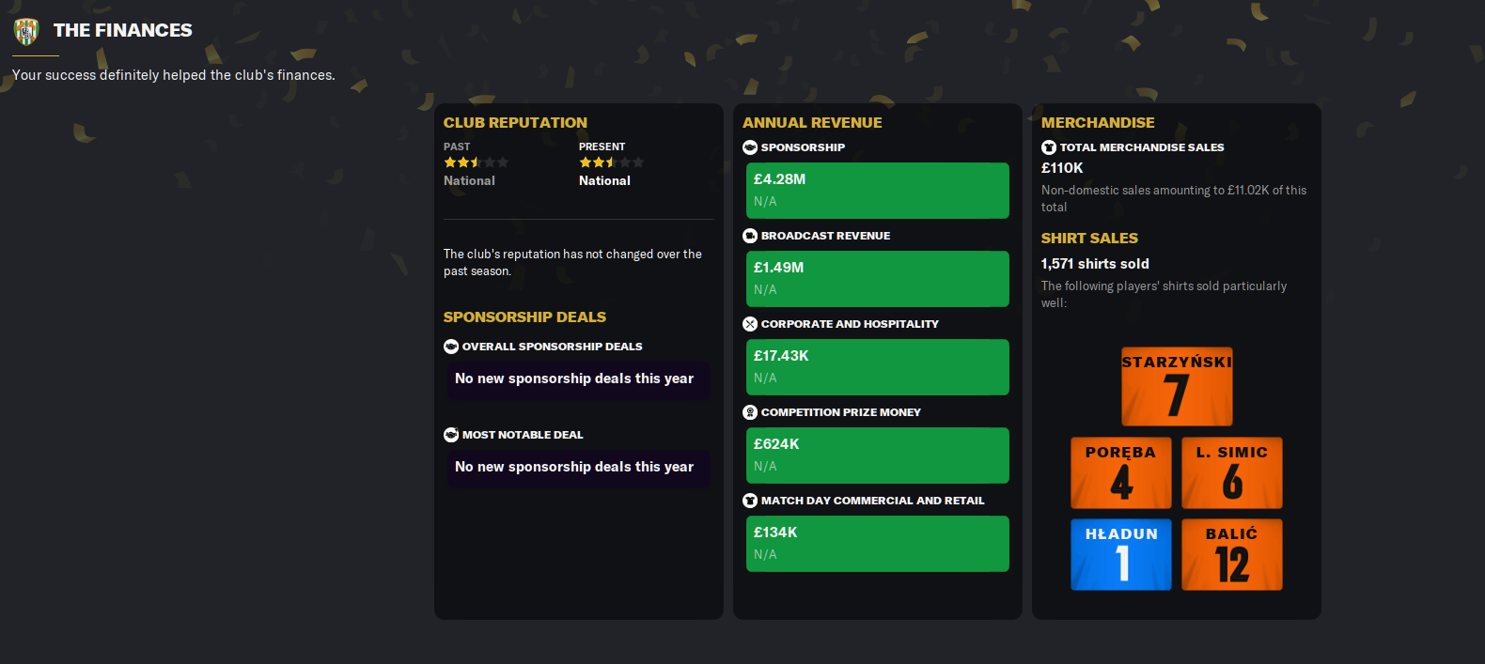Click the Overall Sponsorship Deals icon
1485x664 pixels.
[x=451, y=347]
